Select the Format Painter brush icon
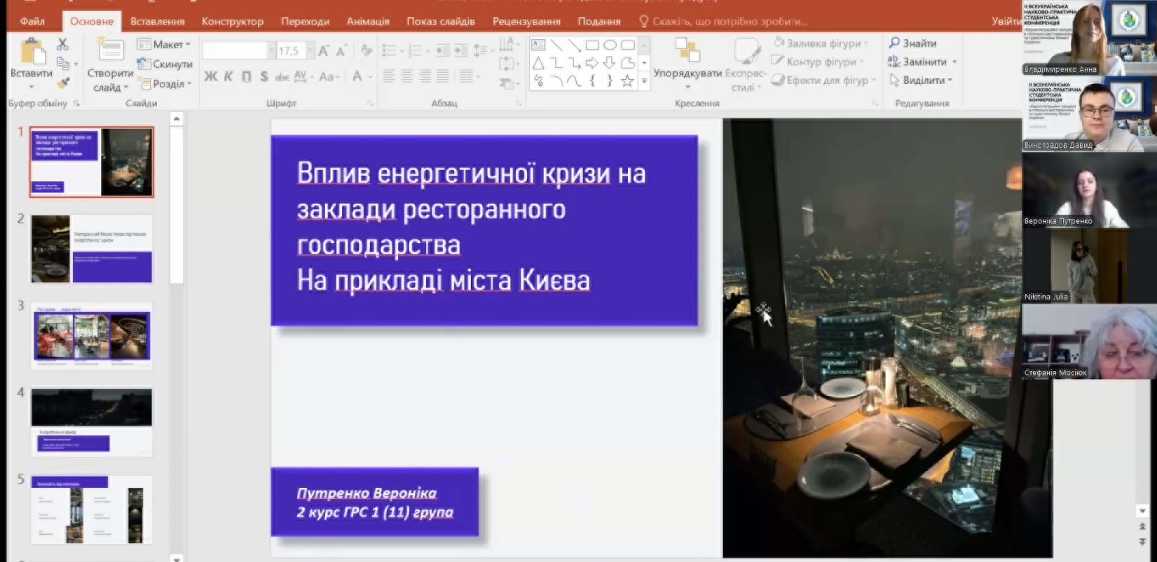 point(63,84)
